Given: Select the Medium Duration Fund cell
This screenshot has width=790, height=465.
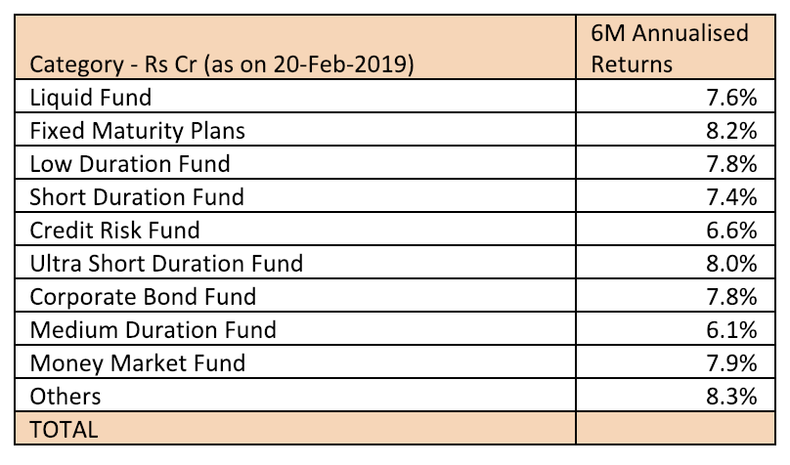Looking at the screenshot, I should 153,329.
